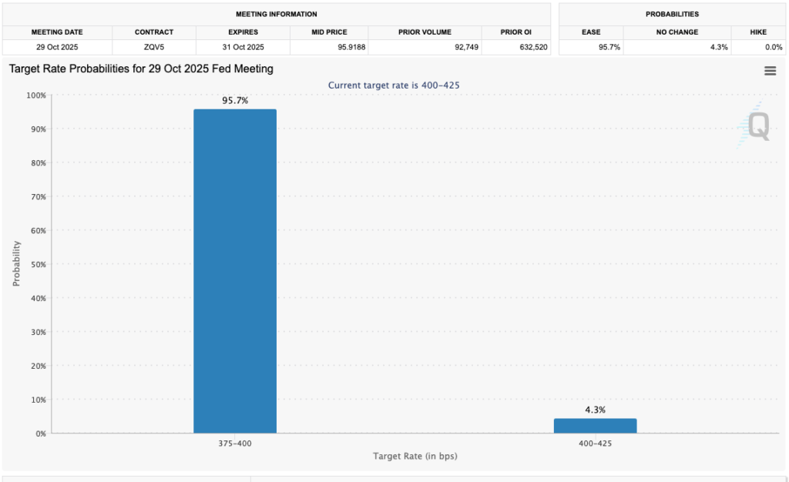The width and height of the screenshot is (789, 482).
Task: Click the 95.7% label above the bar
Action: coord(235,100)
